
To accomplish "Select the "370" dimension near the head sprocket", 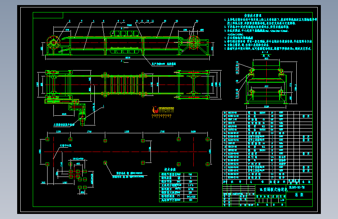I will pyautogui.click(x=67, y=30).
